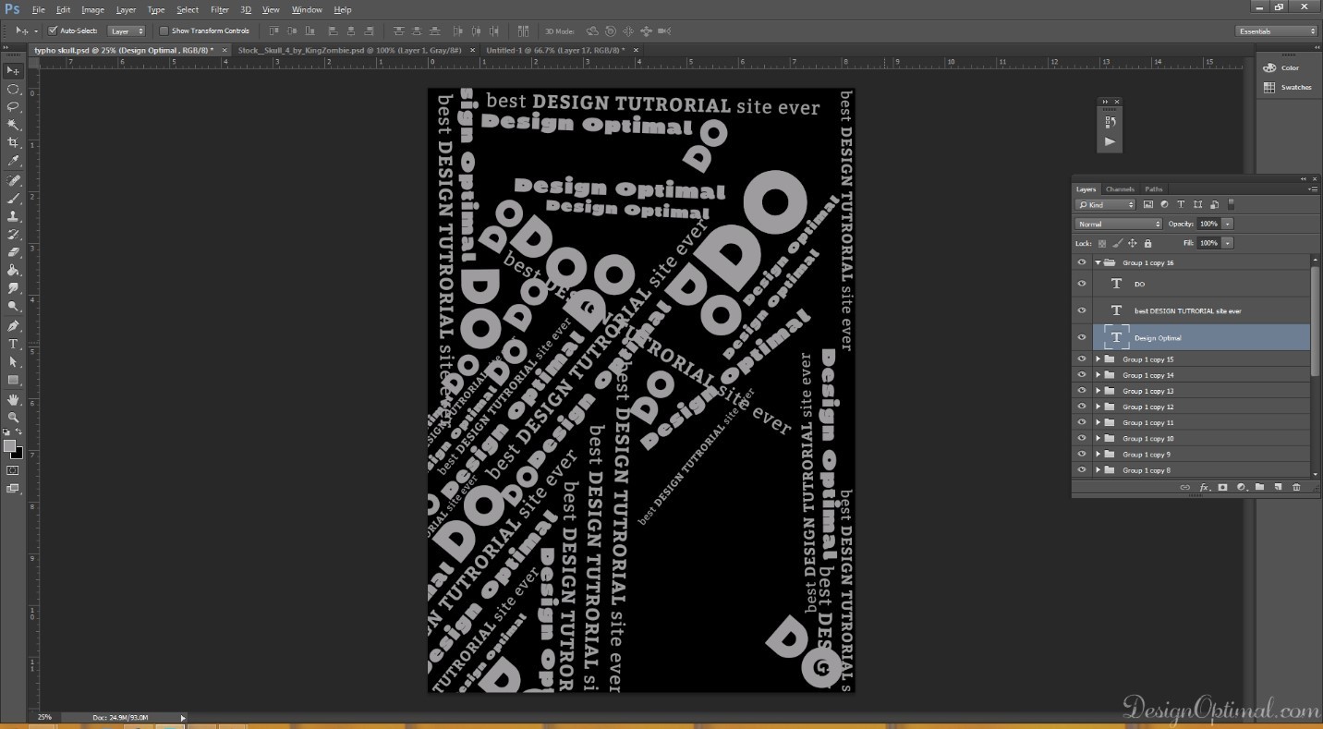Add a layer mask

(x=1222, y=487)
